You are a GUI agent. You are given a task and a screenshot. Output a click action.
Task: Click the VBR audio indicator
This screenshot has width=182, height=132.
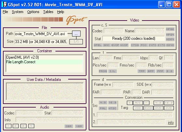[x=79, y=126]
